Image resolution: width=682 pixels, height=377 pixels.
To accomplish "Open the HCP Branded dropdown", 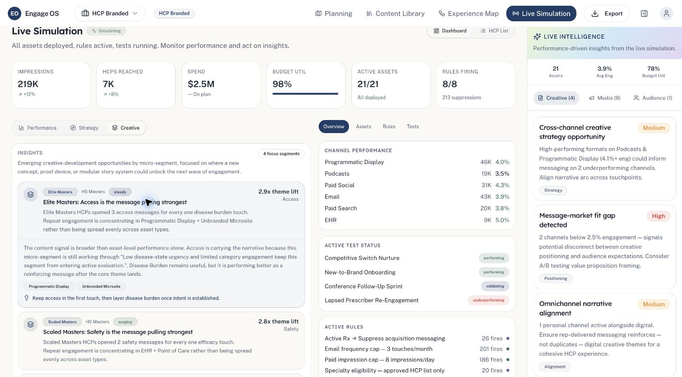I will pyautogui.click(x=110, y=14).
